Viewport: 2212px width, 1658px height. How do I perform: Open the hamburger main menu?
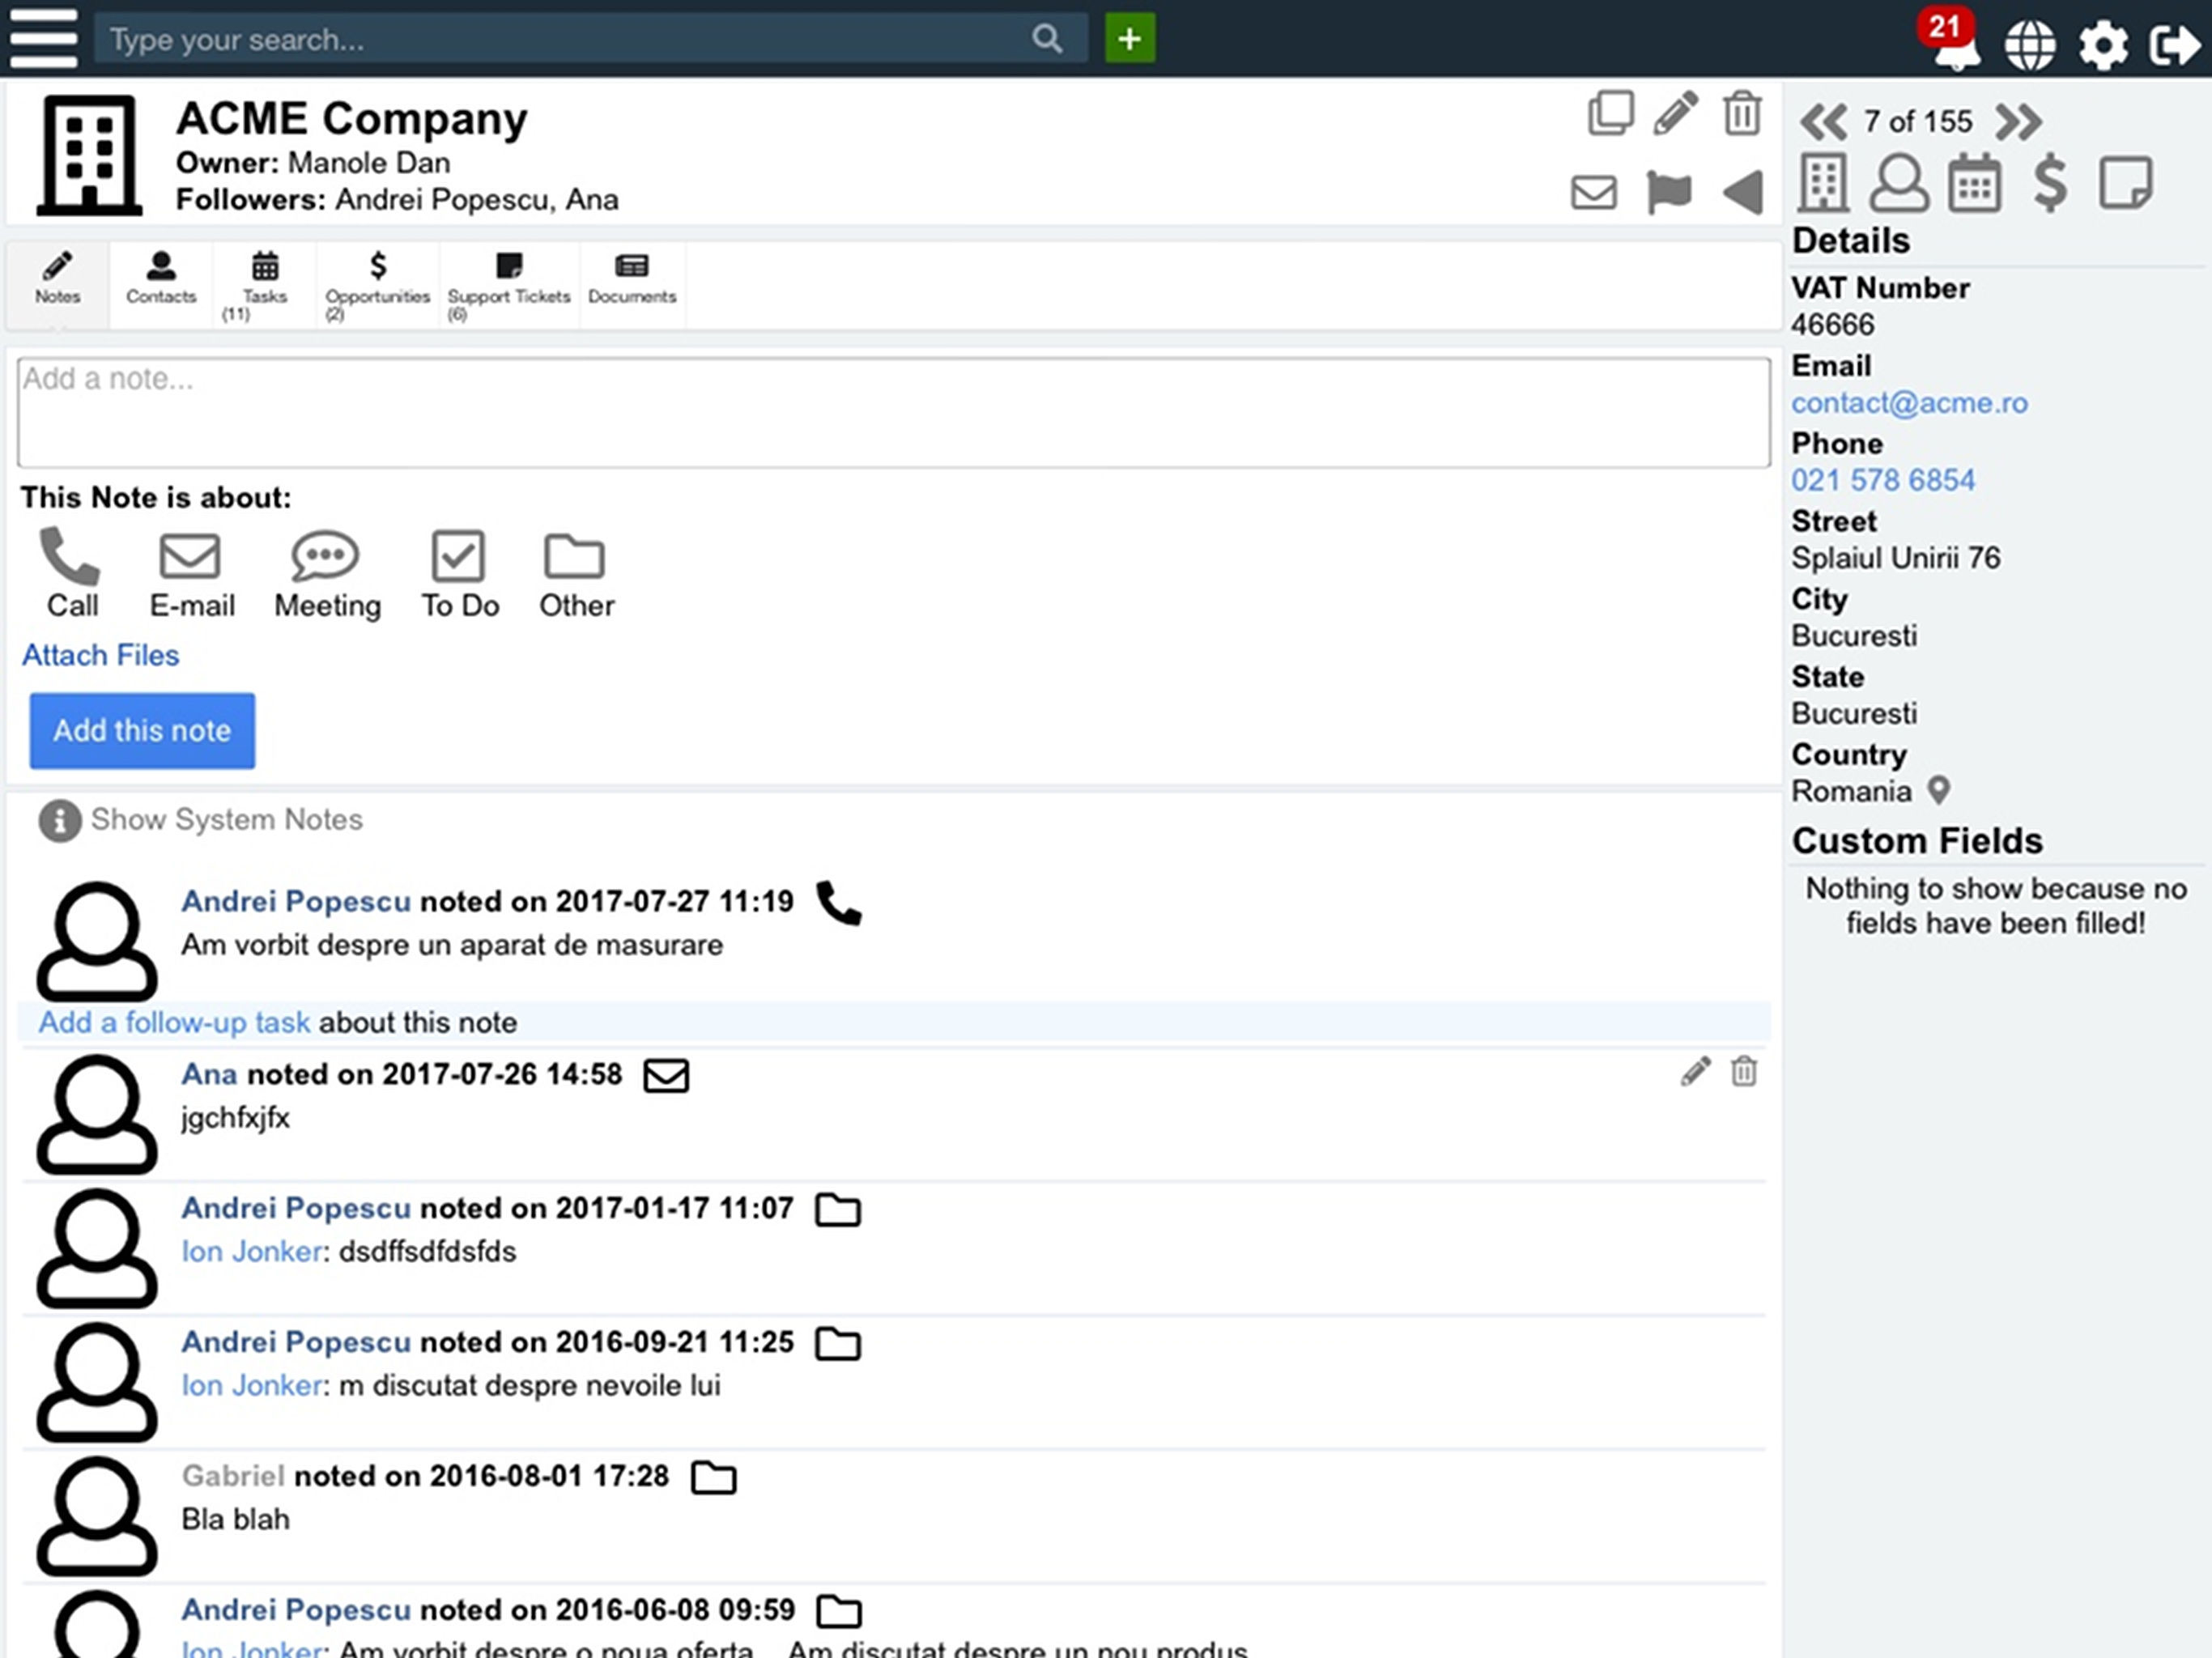tap(43, 38)
